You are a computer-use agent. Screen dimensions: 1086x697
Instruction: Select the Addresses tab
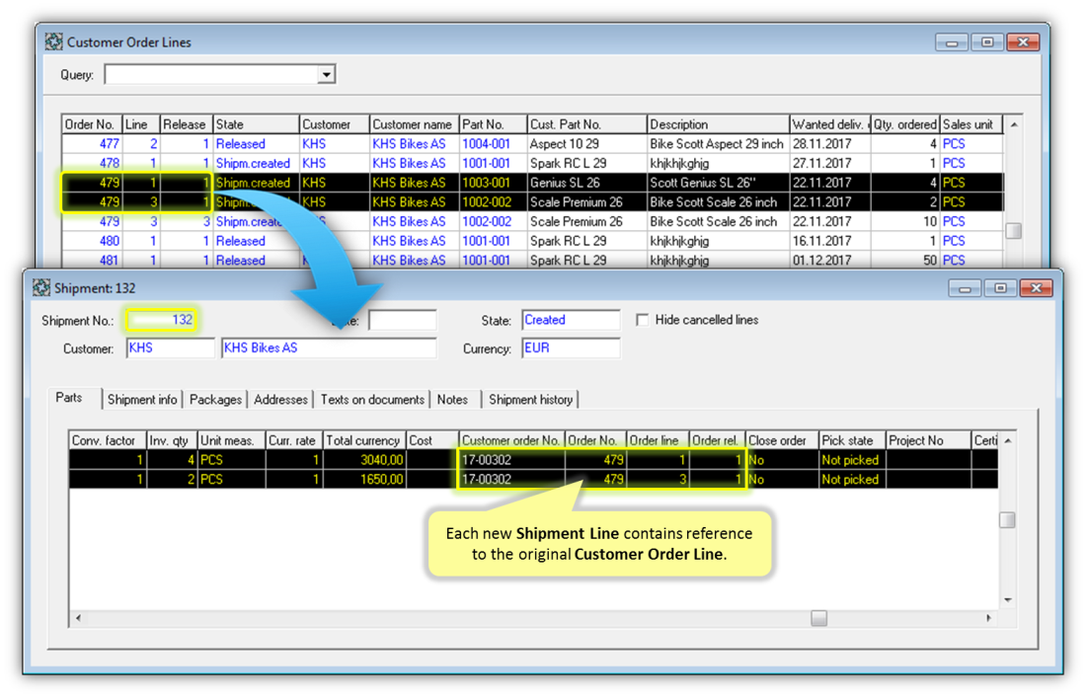tap(280, 400)
